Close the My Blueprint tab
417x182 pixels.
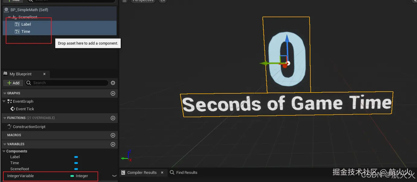[x=44, y=74]
